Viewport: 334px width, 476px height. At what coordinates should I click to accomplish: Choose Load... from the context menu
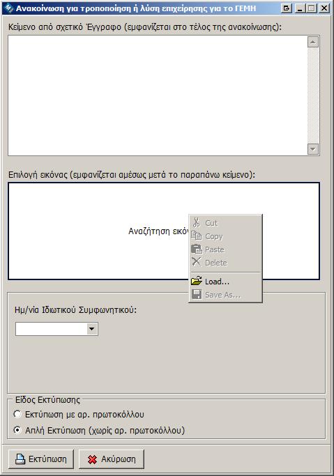[225, 282]
